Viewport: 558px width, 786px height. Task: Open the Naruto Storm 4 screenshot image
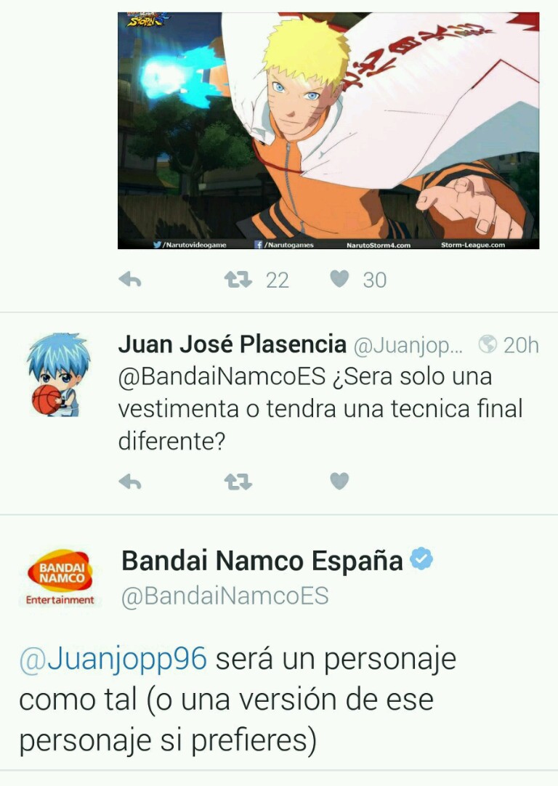pos(328,130)
